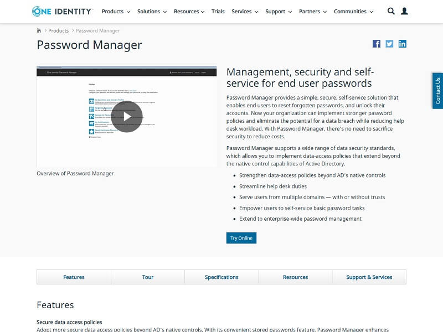This screenshot has width=443, height=332.
Task: Expand the Communities dropdown menu
Action: (353, 12)
